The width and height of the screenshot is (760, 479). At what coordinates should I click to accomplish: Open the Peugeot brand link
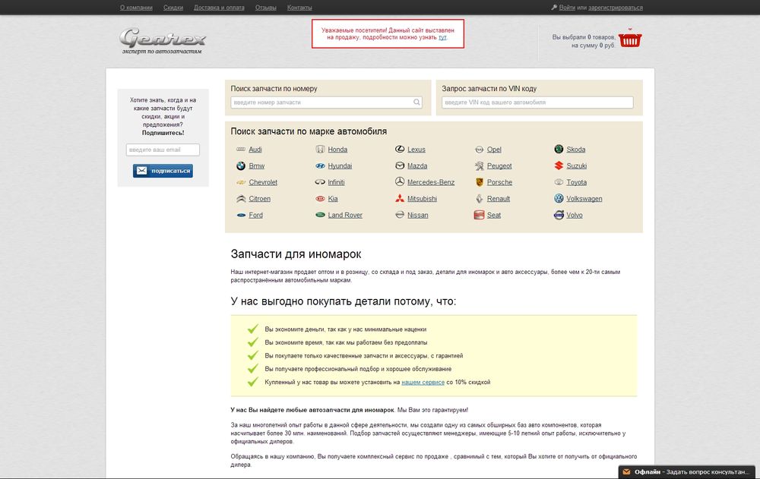[499, 166]
